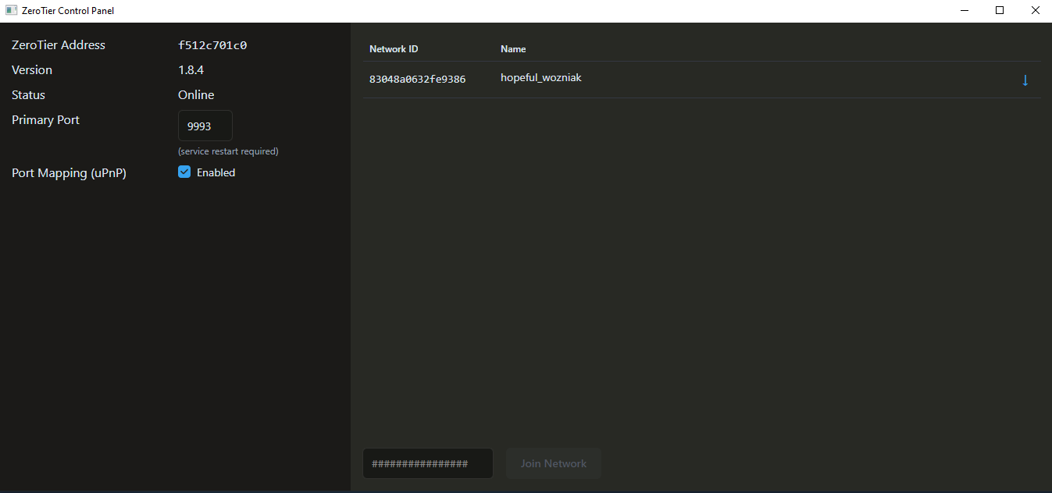Click the Join Network button
This screenshot has width=1052, height=493.
click(x=554, y=463)
